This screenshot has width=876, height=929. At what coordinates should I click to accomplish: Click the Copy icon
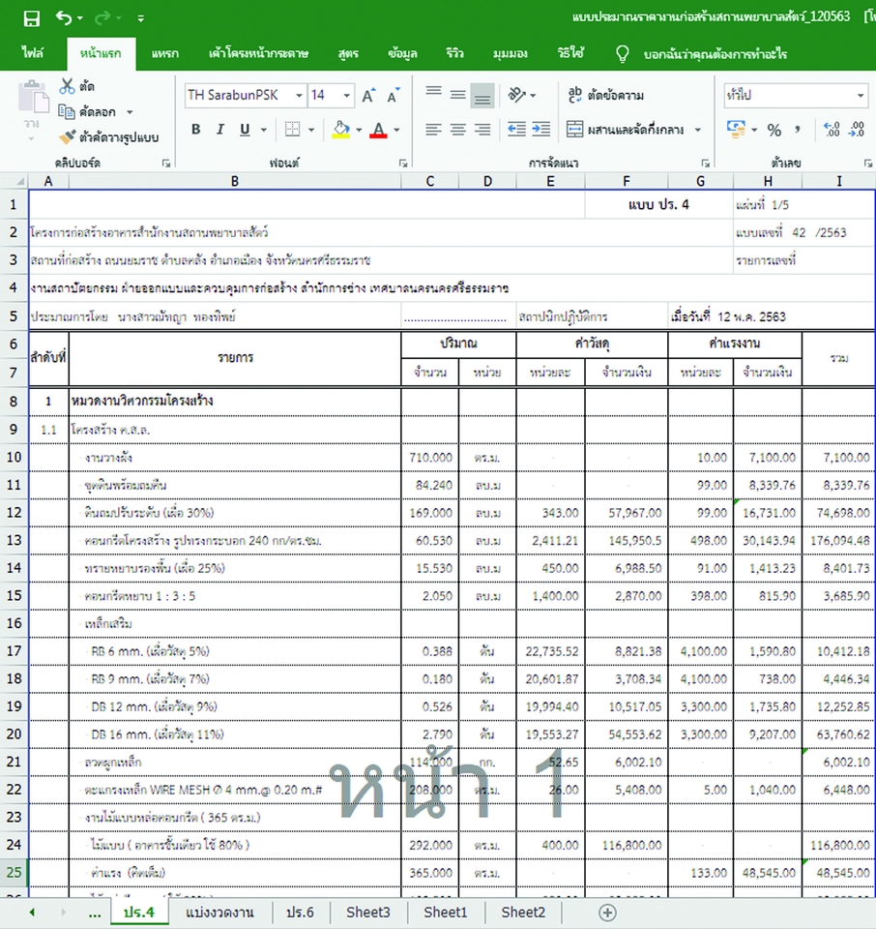(x=67, y=111)
